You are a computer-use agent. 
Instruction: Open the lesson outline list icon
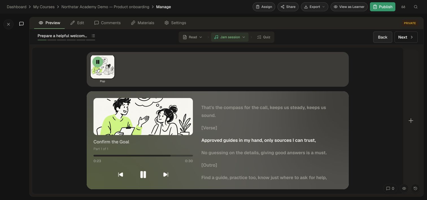pyautogui.click(x=93, y=36)
